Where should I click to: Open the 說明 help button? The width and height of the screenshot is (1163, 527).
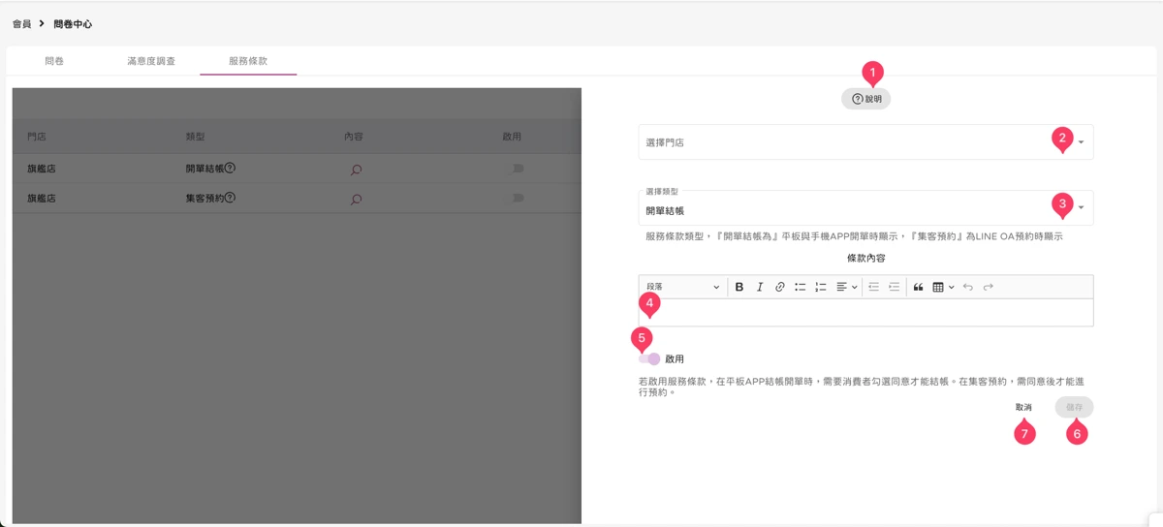[865, 99]
